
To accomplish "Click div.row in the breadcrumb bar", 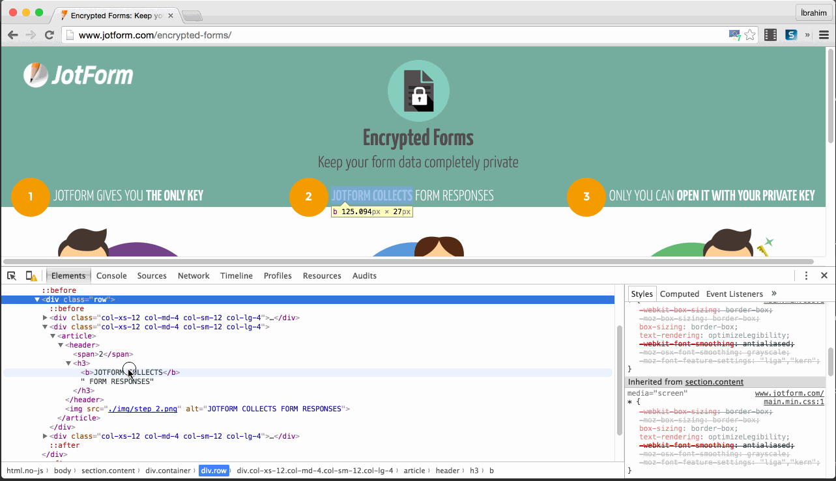I will [214, 471].
